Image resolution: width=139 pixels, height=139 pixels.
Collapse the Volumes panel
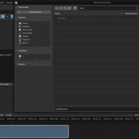click(18, 51)
